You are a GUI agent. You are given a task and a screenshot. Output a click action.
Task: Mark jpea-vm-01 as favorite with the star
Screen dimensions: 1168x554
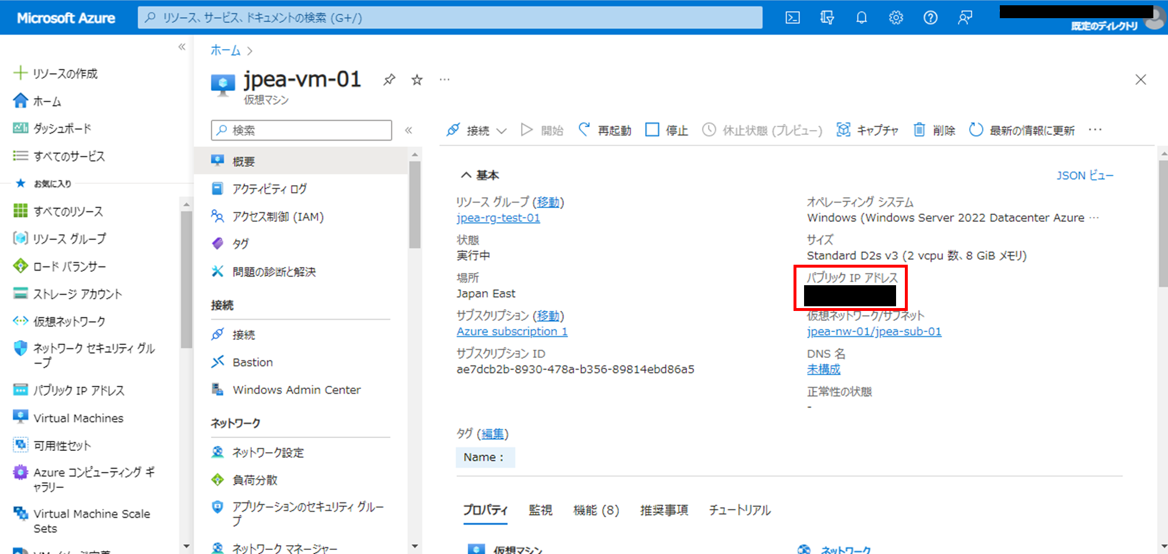pyautogui.click(x=417, y=80)
